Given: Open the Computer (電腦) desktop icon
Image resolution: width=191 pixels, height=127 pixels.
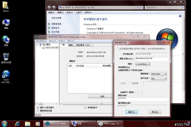Looking at the screenshot, I should pyautogui.click(x=6, y=24).
